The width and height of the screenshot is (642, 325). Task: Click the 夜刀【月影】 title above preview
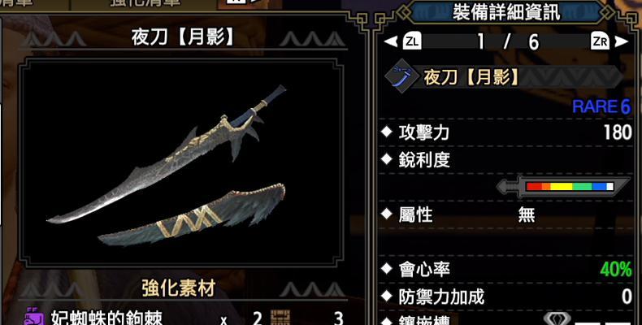[183, 38]
